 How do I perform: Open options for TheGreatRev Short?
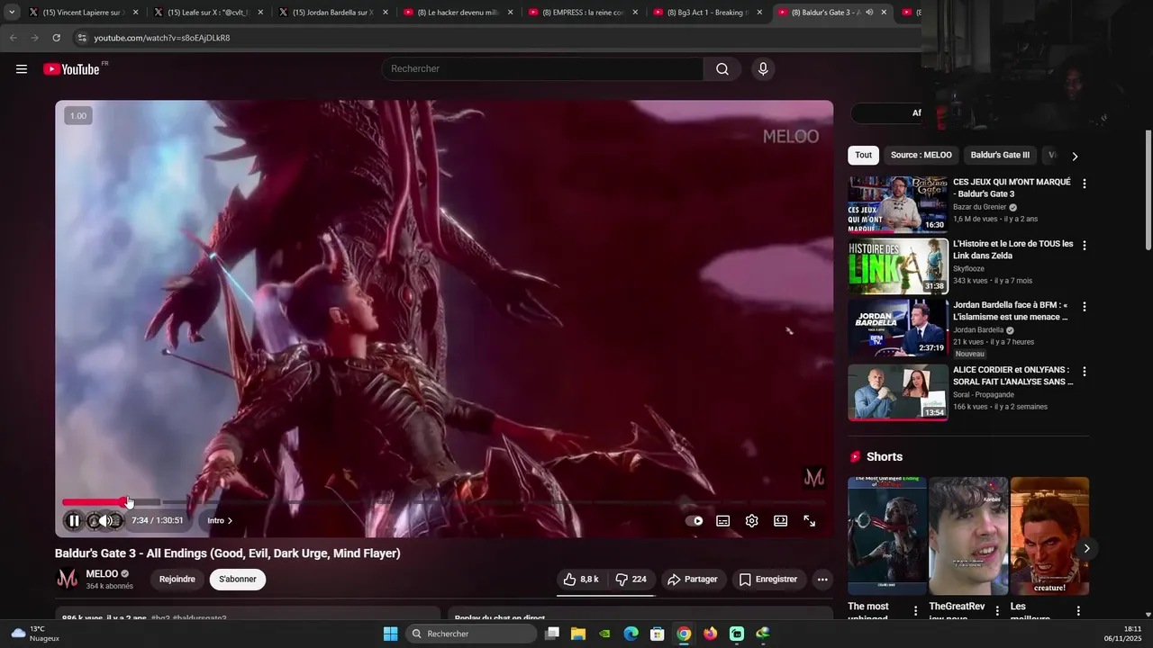[997, 611]
